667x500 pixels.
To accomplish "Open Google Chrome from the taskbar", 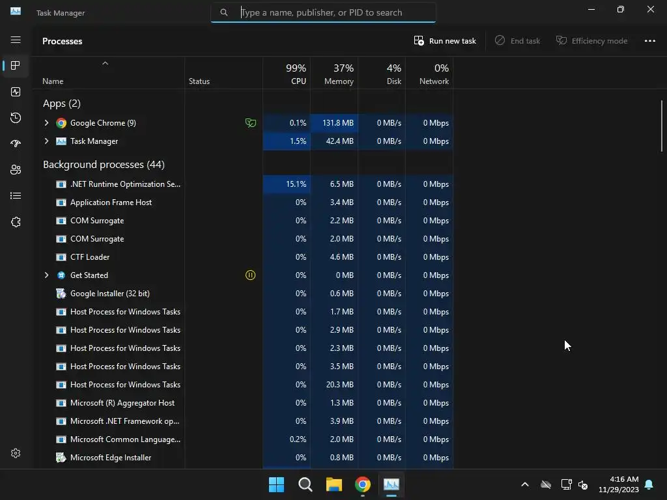I will click(x=363, y=484).
